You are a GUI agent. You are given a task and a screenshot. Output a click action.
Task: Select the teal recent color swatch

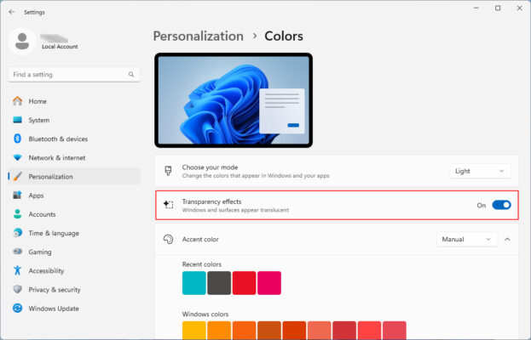194,283
